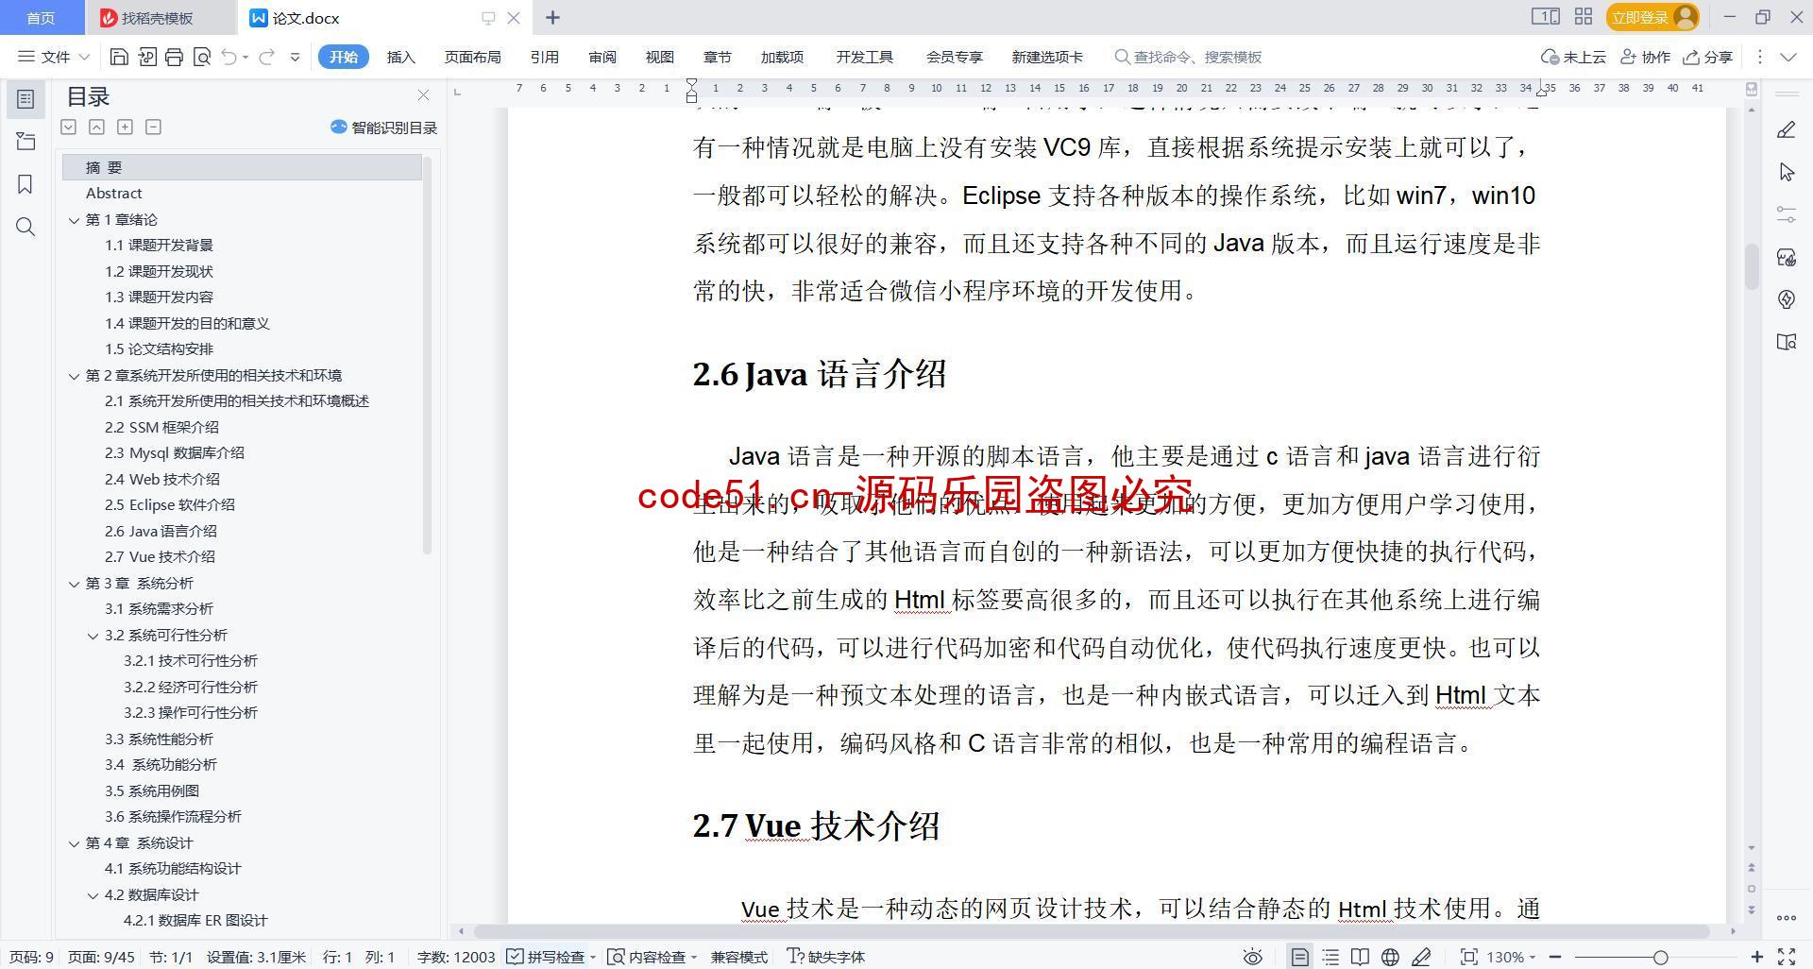The width and height of the screenshot is (1813, 969).
Task: Select the pen/format tool in right sidebar
Action: pyautogui.click(x=1786, y=130)
